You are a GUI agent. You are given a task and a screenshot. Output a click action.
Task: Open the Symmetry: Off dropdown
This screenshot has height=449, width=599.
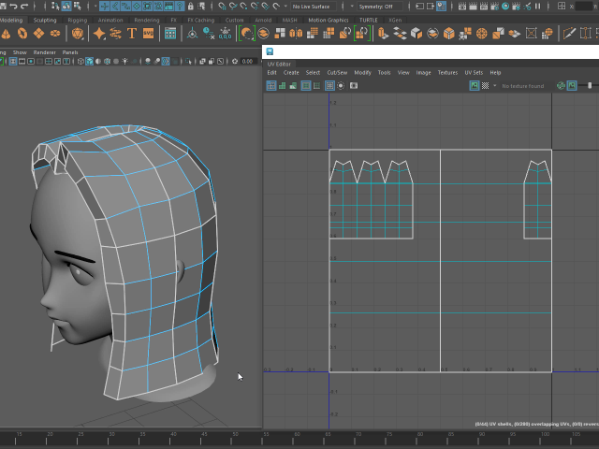point(379,7)
